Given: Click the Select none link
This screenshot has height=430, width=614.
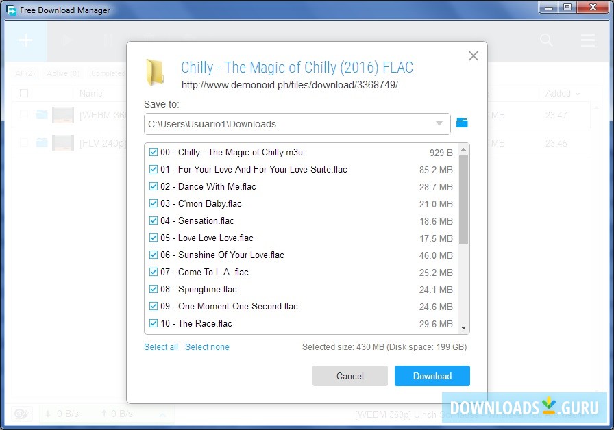Looking at the screenshot, I should [207, 347].
